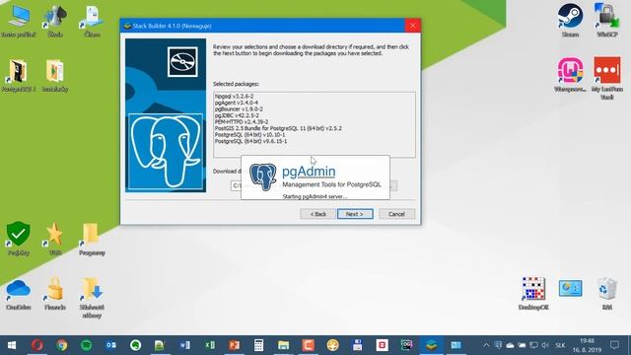Image resolution: width=631 pixels, height=355 pixels.
Task: Click the SLK language indicator
Action: click(x=560, y=345)
